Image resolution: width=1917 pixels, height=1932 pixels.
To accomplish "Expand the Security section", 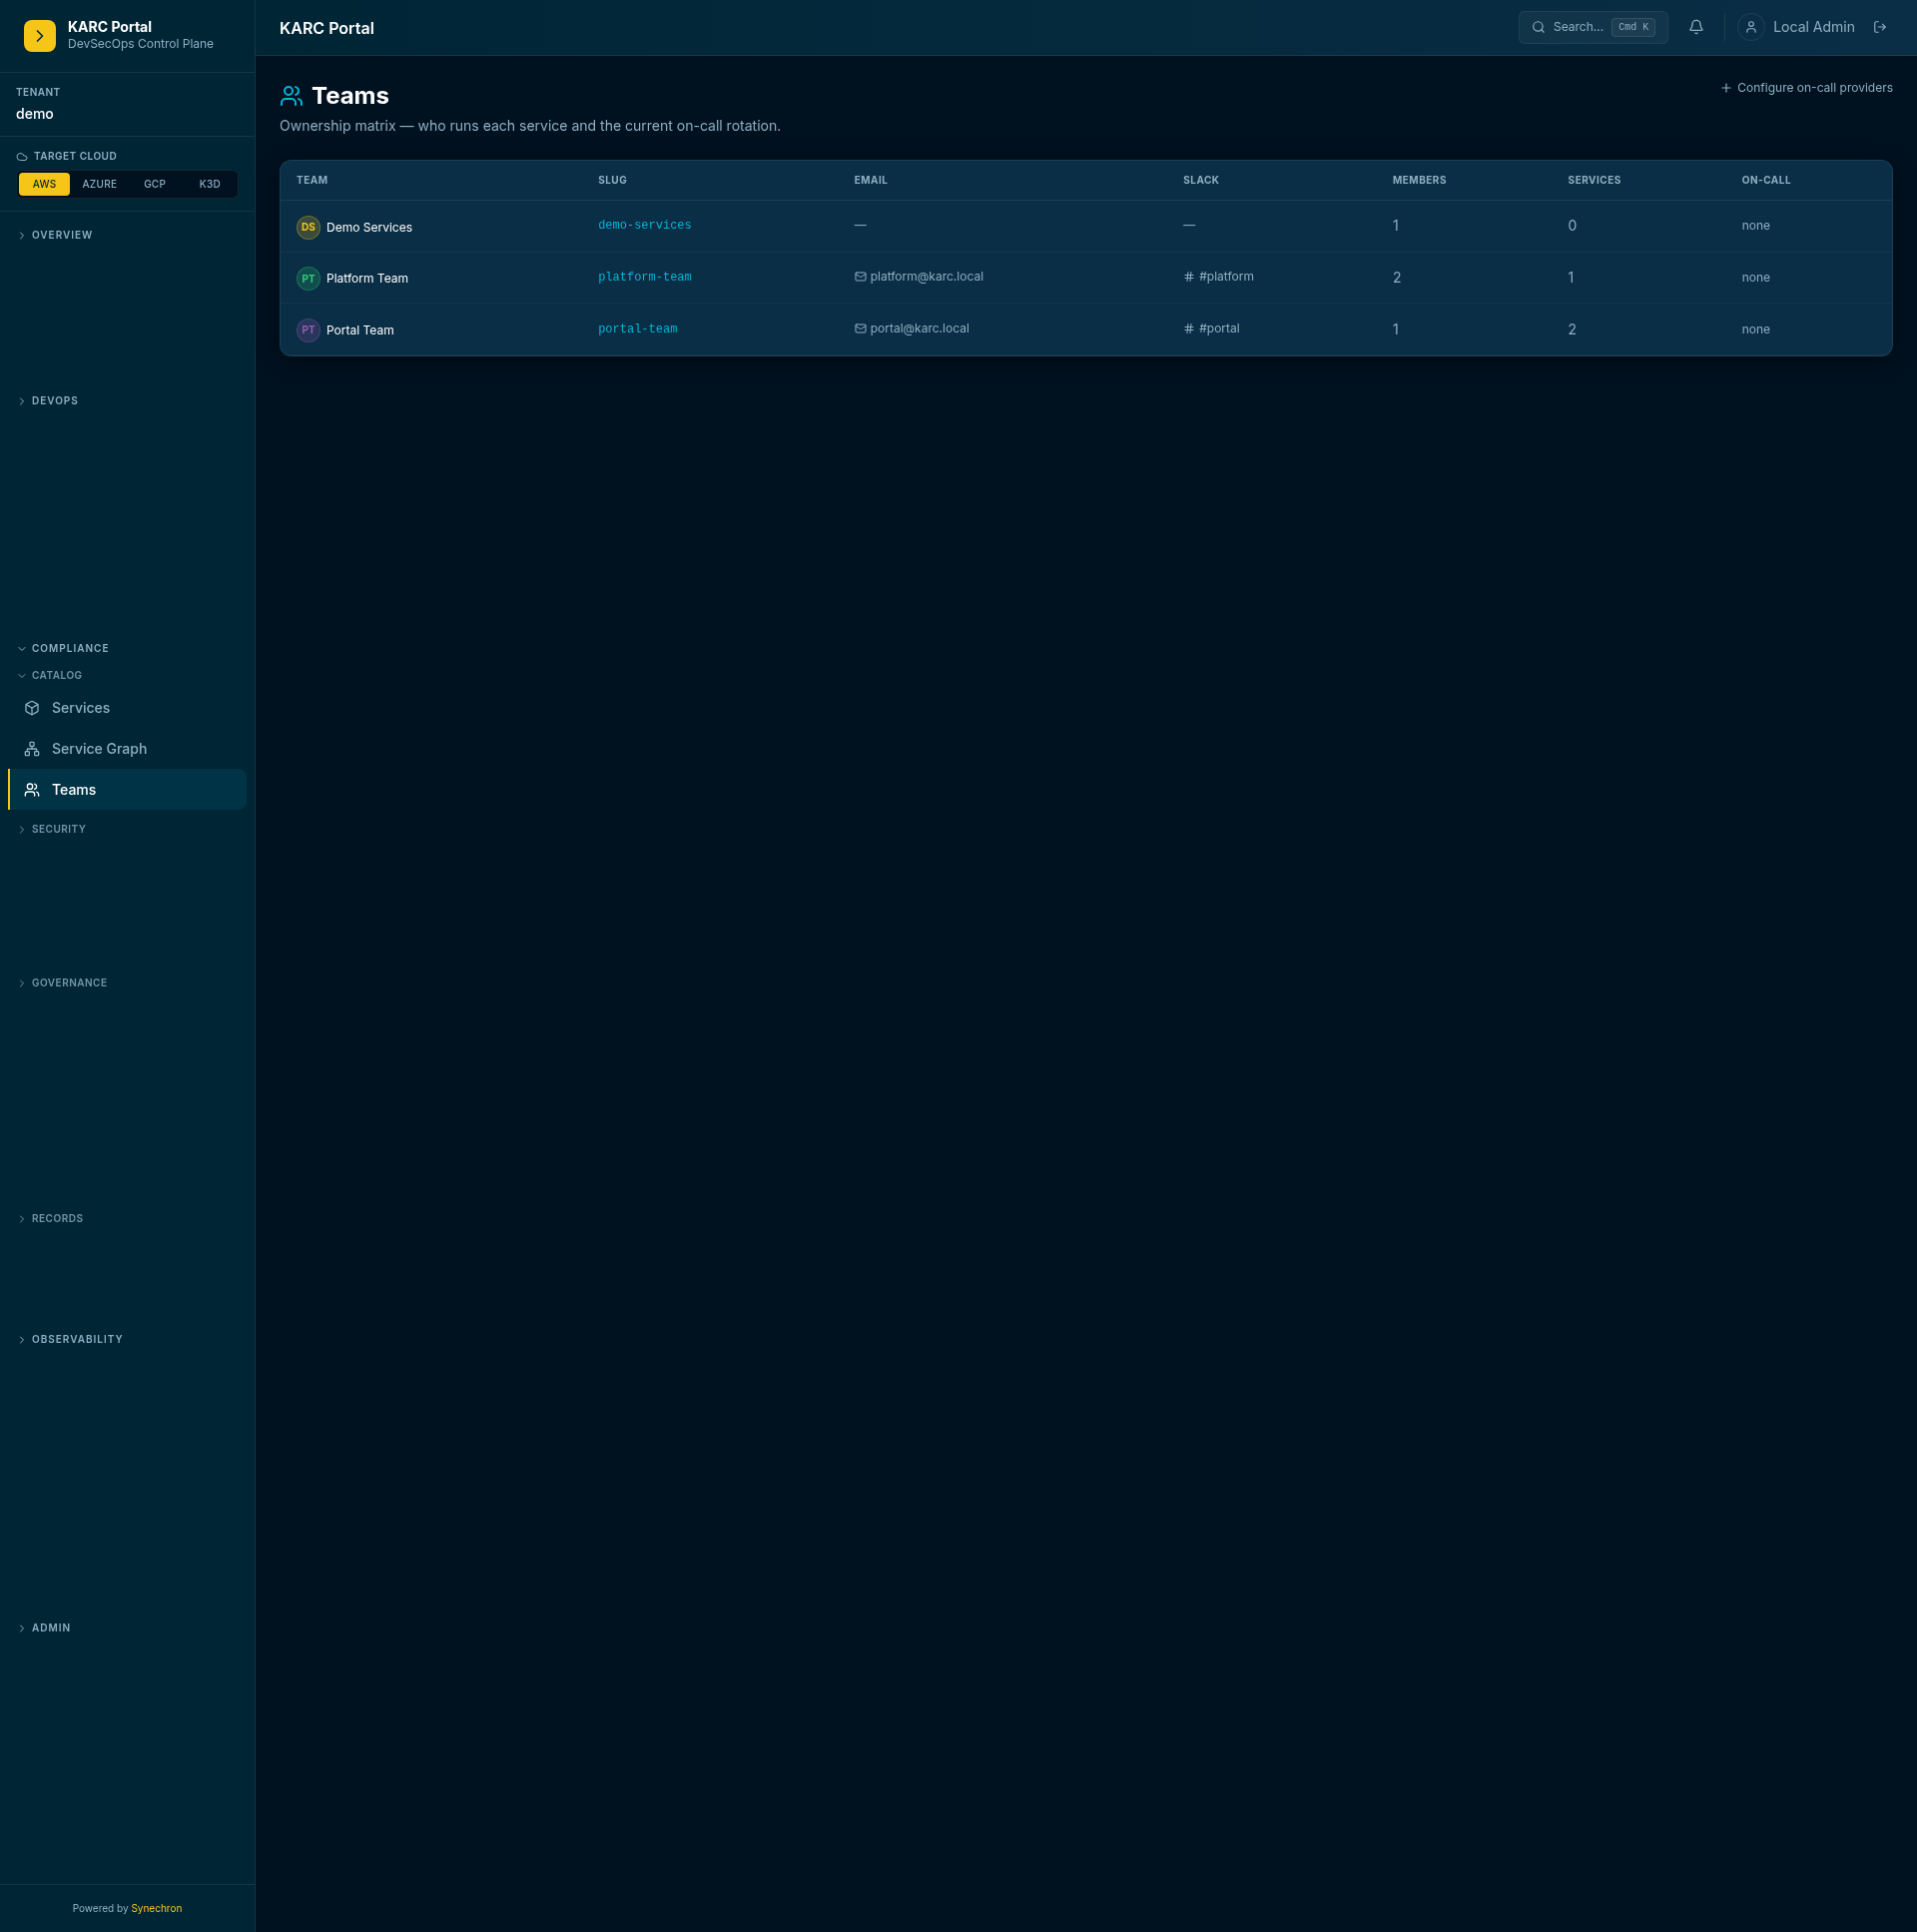I will point(52,830).
